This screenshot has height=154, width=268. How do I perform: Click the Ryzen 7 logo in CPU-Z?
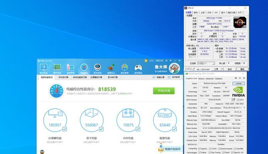240,22
